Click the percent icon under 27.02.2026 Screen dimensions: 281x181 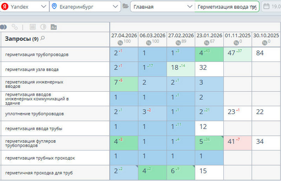coord(178,43)
